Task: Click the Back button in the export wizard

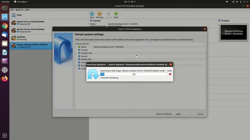Action: click(178, 114)
